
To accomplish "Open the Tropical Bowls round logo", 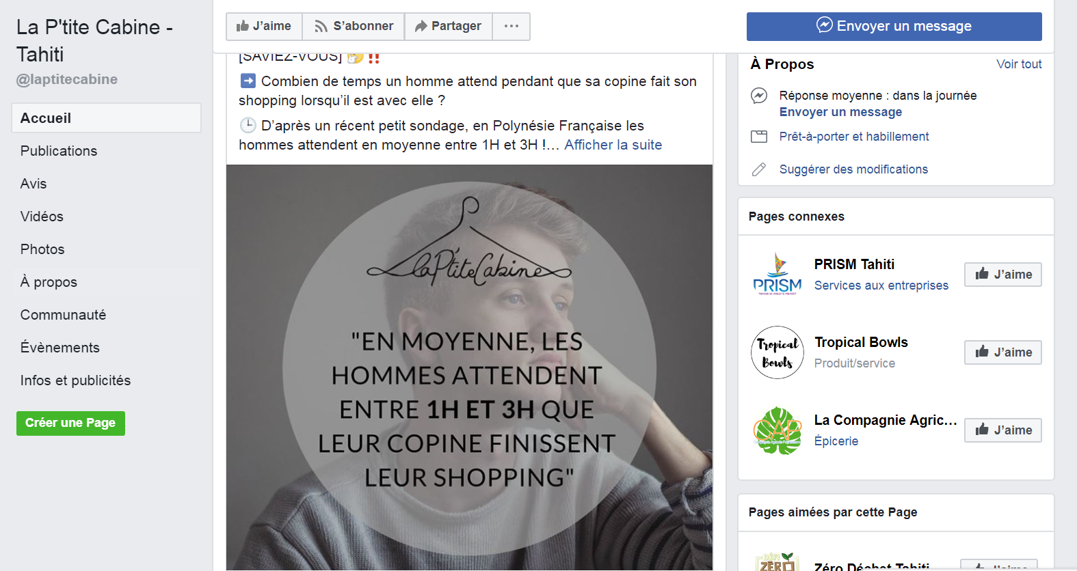I will click(x=777, y=352).
